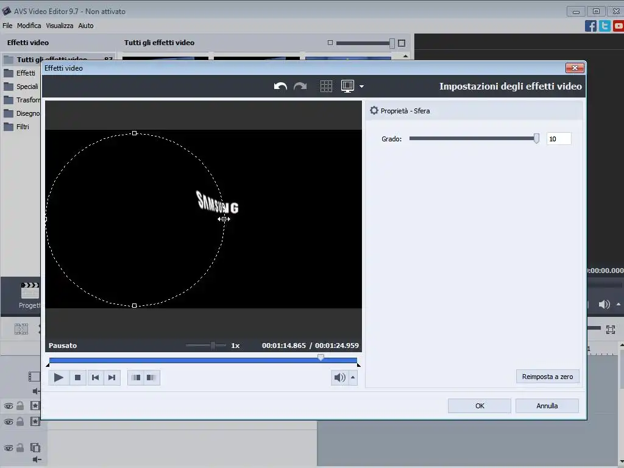Click the small thumbnails size icon
624x468 pixels.
tap(330, 43)
